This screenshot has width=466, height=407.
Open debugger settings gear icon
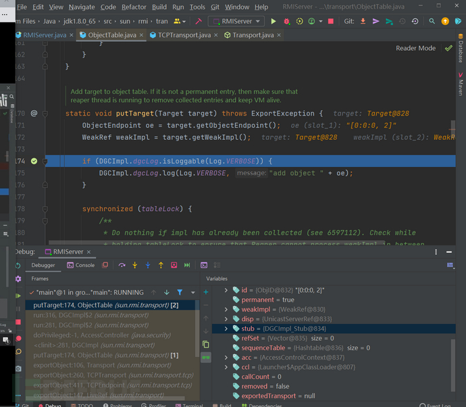coord(18,279)
